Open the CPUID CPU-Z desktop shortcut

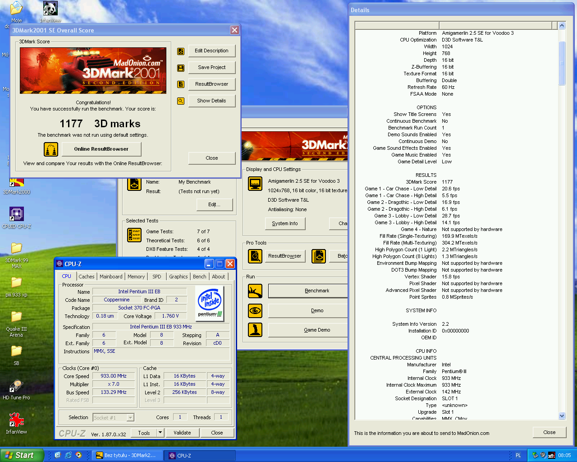point(17,218)
